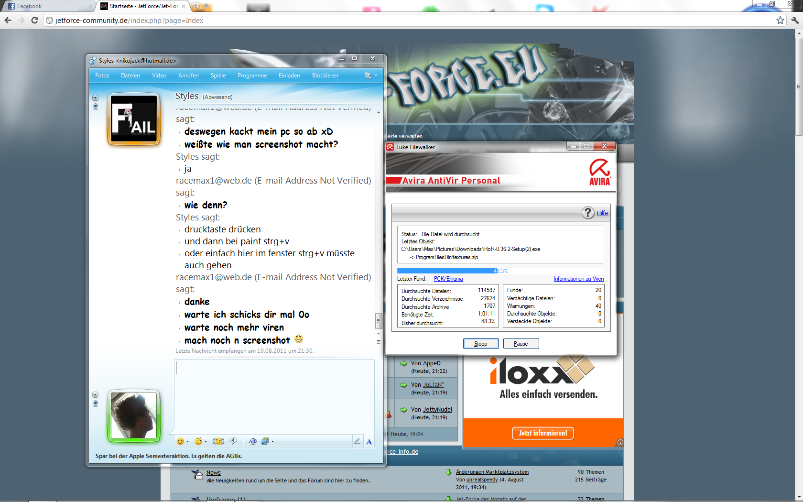Send a nudge to Styles
The image size is (803, 502).
coord(218,441)
